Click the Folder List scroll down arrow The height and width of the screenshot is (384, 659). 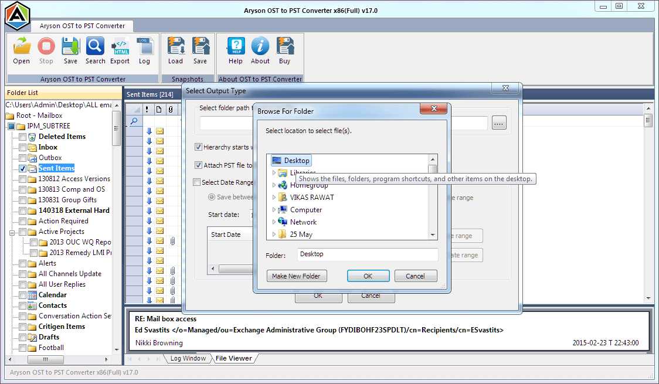[x=117, y=349]
